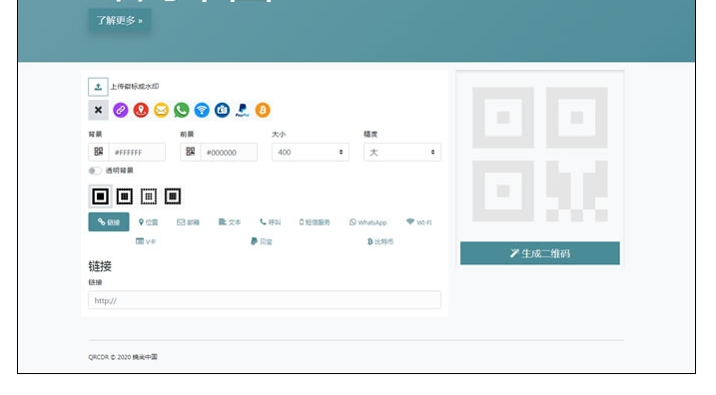
Task: Switch to the 位置 location tab
Action: tap(149, 222)
